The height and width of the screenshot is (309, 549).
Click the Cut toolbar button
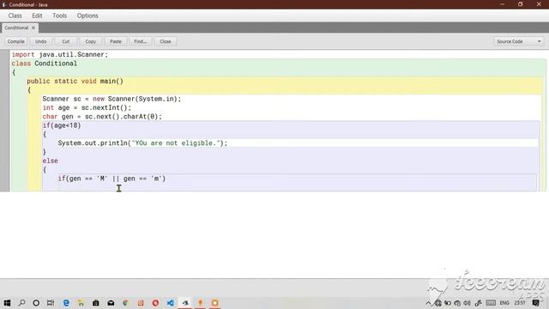pyautogui.click(x=65, y=41)
